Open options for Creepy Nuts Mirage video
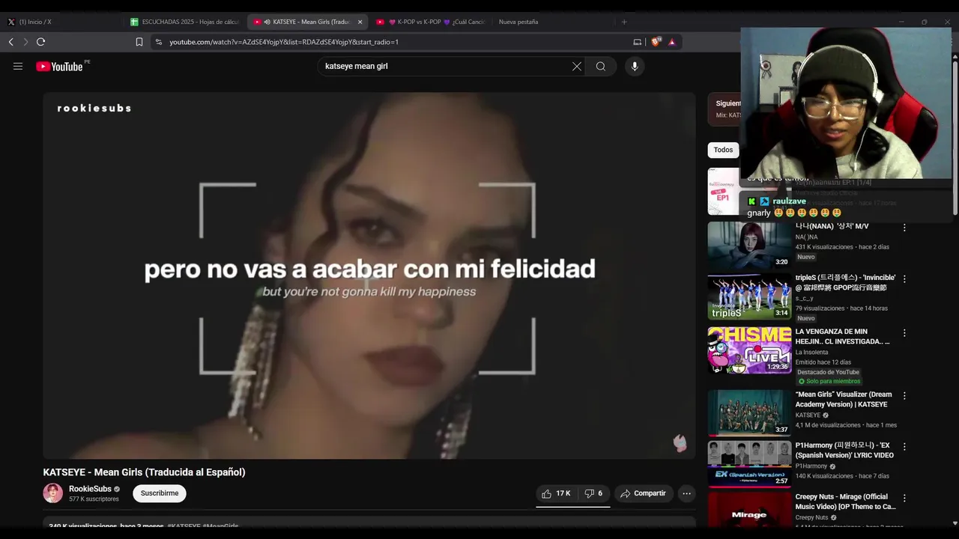959x539 pixels. pyautogui.click(x=904, y=498)
